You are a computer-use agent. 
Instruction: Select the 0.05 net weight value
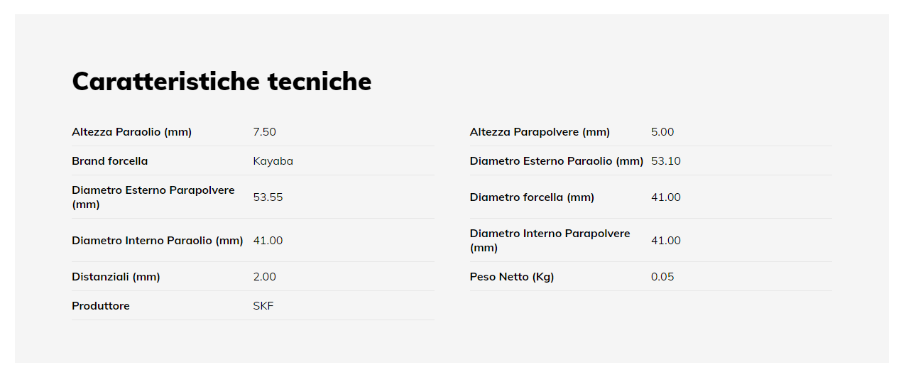pos(662,277)
